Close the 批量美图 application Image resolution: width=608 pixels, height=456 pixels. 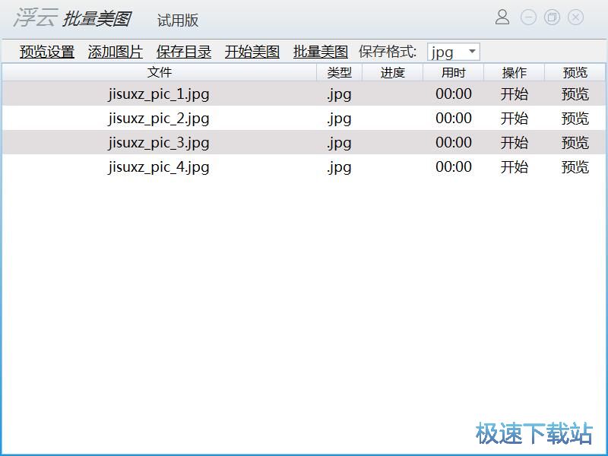pyautogui.click(x=575, y=17)
